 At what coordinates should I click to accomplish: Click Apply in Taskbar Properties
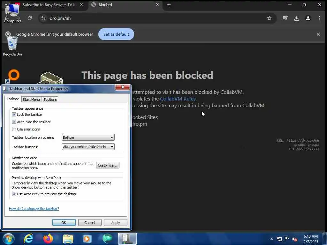116,222
